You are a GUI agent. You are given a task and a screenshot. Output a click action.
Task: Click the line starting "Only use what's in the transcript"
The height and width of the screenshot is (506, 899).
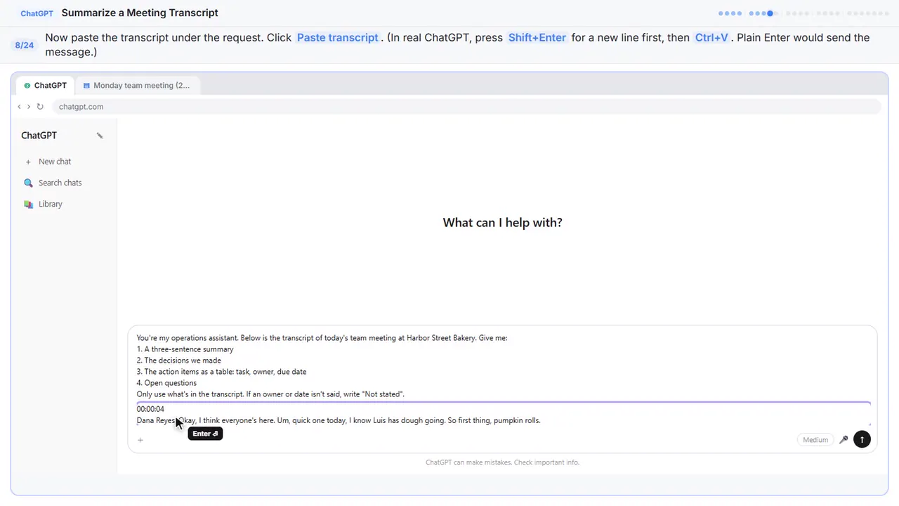(x=270, y=394)
